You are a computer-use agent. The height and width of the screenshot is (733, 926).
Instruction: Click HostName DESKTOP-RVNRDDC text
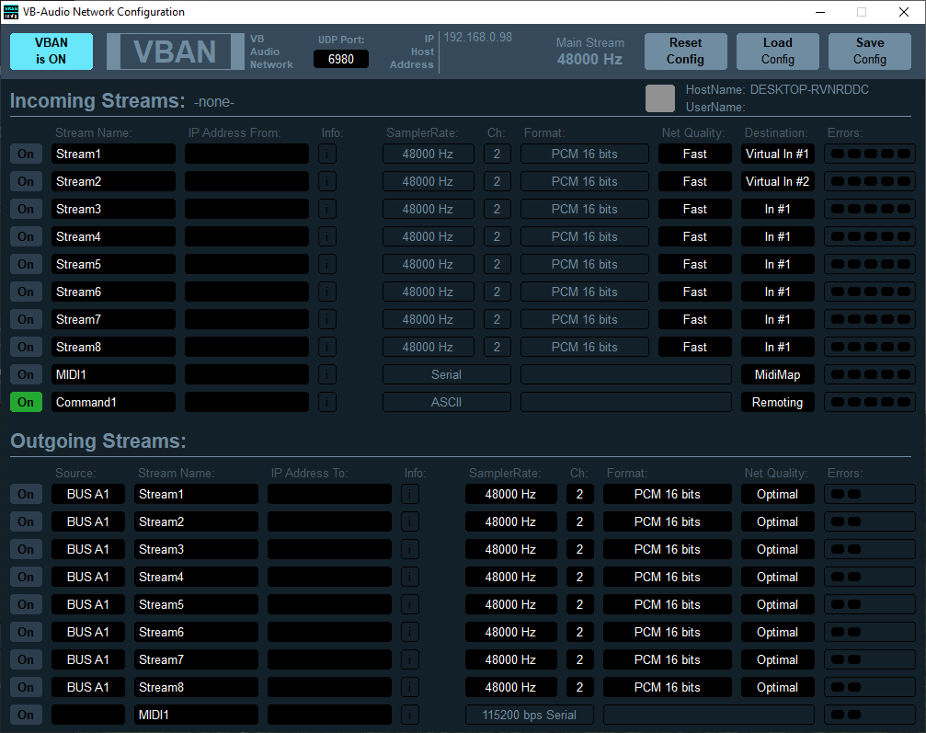[777, 90]
